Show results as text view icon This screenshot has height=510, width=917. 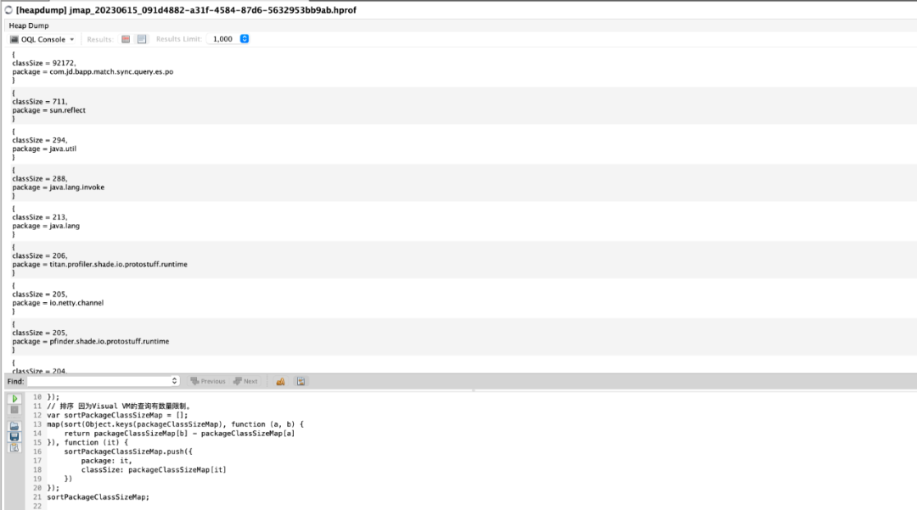point(142,39)
